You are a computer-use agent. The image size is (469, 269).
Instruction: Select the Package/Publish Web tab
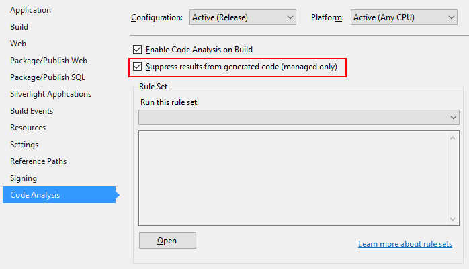coord(48,61)
